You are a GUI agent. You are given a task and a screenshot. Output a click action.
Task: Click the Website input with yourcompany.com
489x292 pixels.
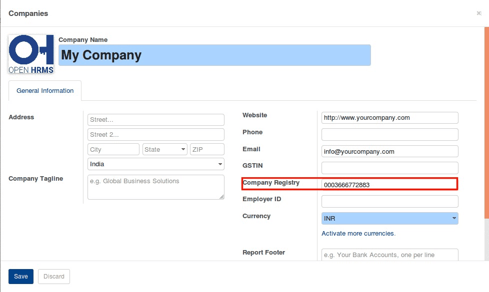389,117
